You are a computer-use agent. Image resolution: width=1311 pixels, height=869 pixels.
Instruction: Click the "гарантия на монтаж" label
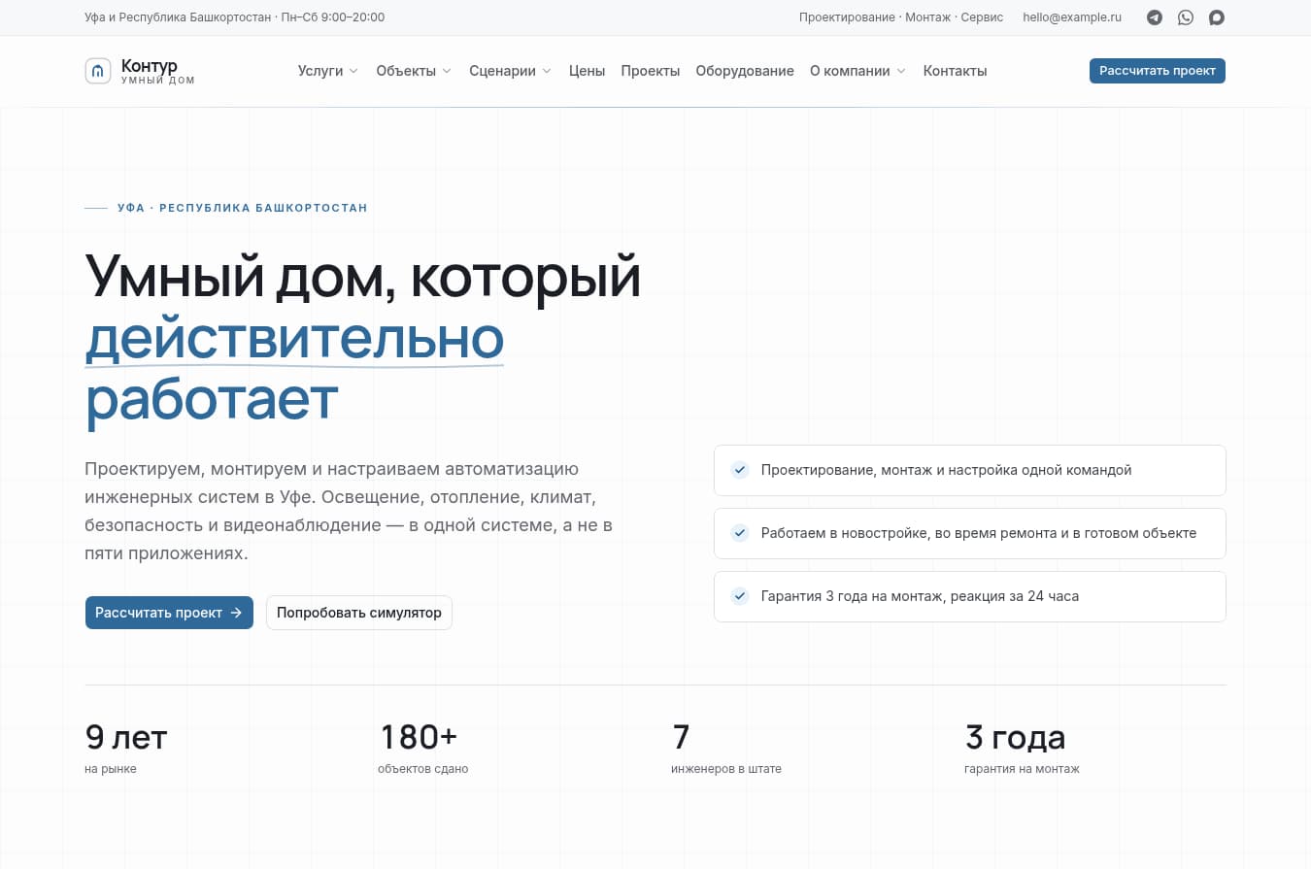click(1022, 769)
